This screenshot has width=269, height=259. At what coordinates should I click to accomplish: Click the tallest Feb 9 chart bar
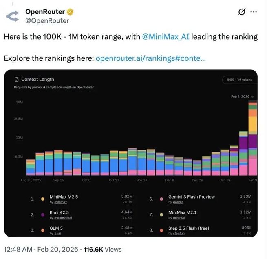point(253,139)
